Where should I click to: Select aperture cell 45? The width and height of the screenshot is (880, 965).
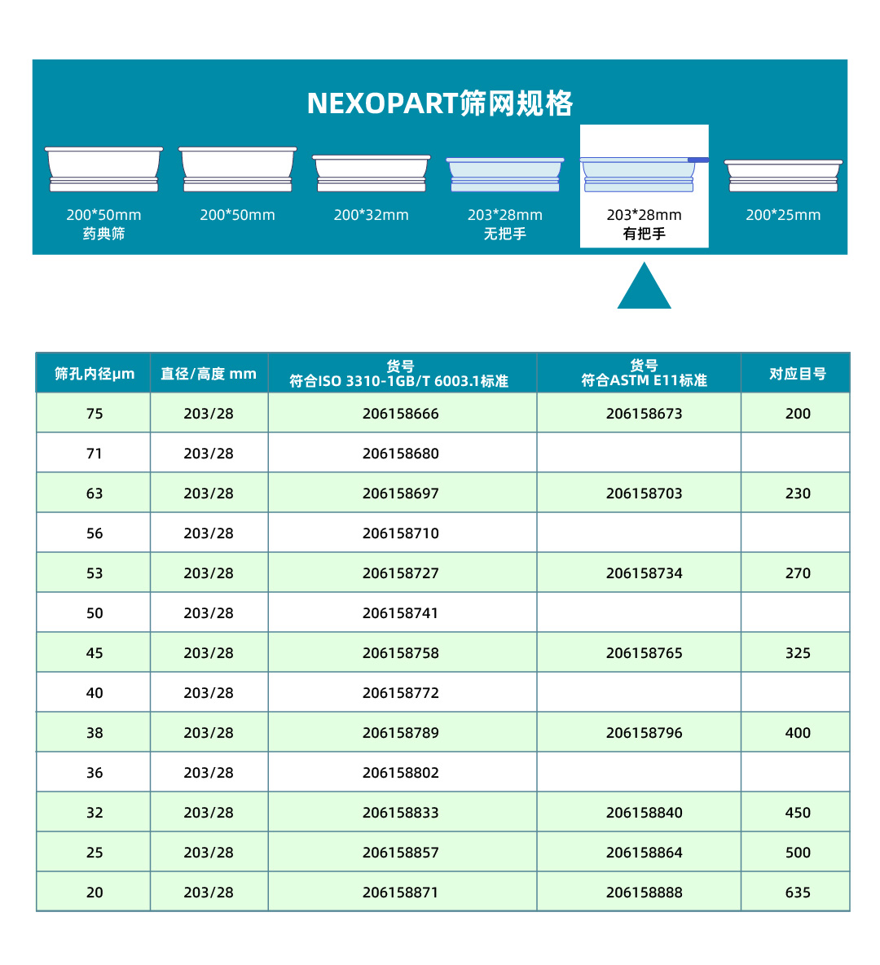click(x=95, y=653)
